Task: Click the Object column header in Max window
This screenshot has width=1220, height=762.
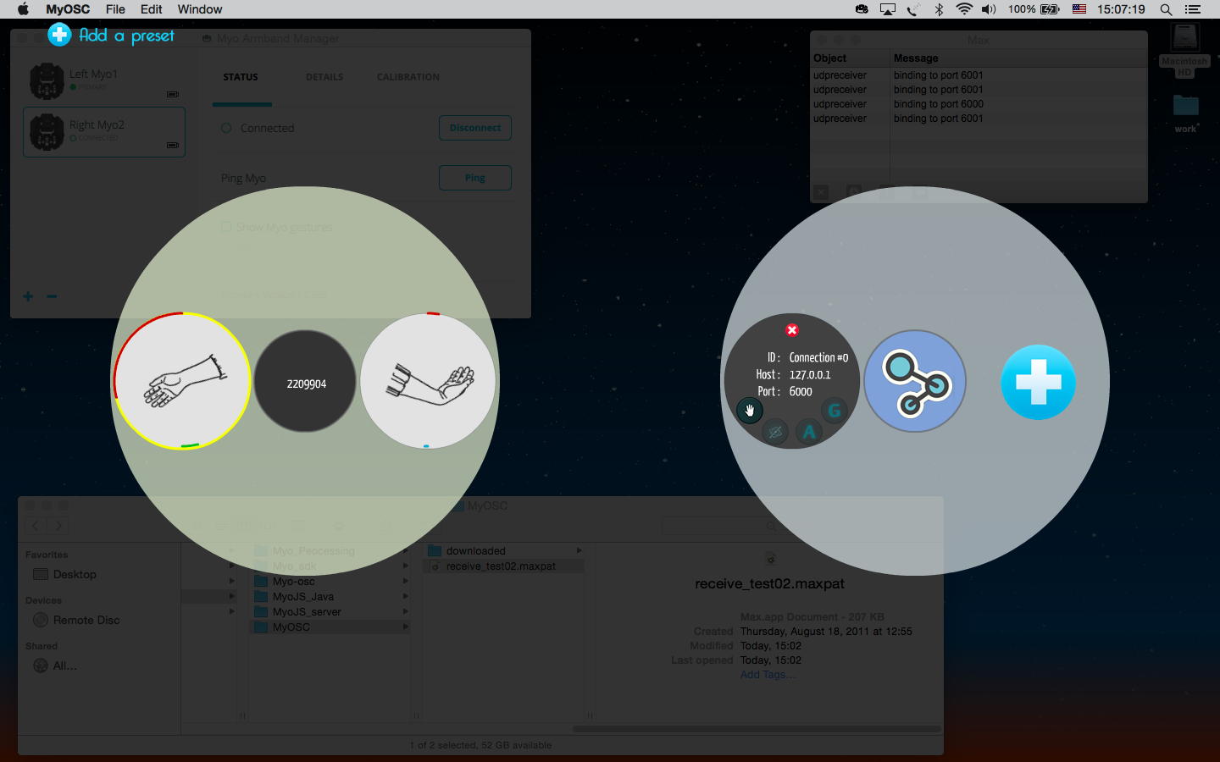Action: 850,58
